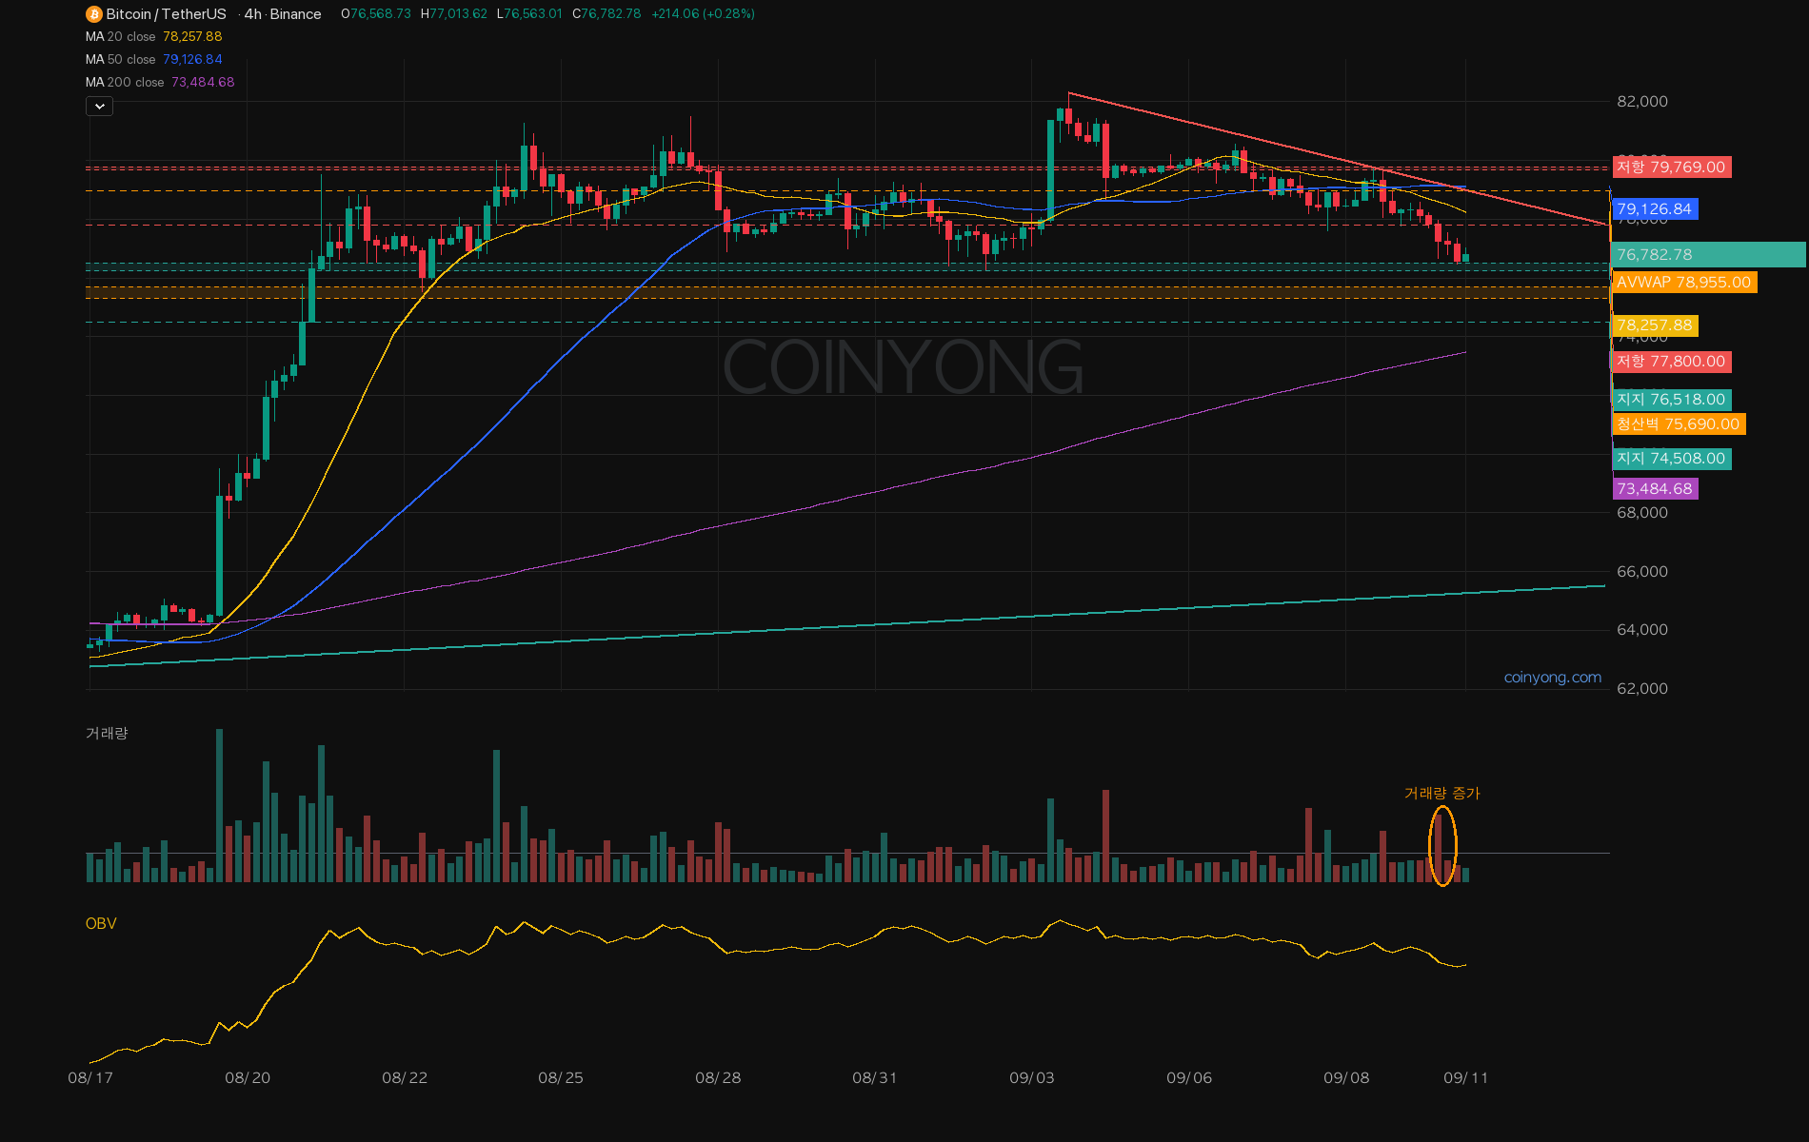Open the coinyong.com link
The image size is (1809, 1142).
(x=1552, y=678)
